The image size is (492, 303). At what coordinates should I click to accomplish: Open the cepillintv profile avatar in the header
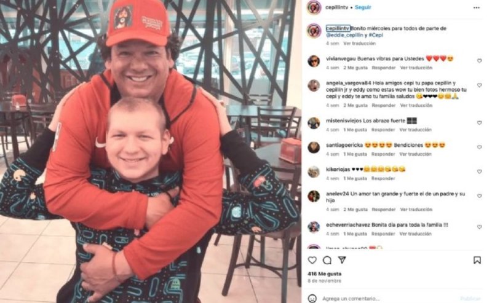coord(314,7)
